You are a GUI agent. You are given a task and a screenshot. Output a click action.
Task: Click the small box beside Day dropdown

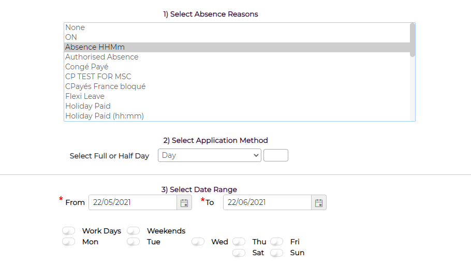coord(276,155)
